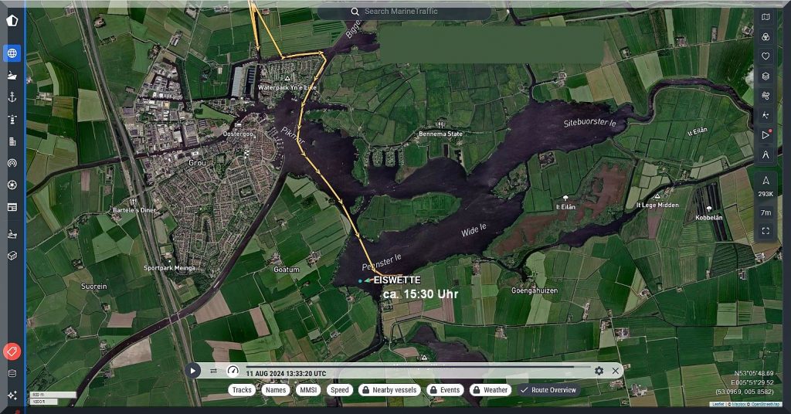The image size is (791, 414).
Task: Click the Search MarineTraffic field
Action: point(404,12)
